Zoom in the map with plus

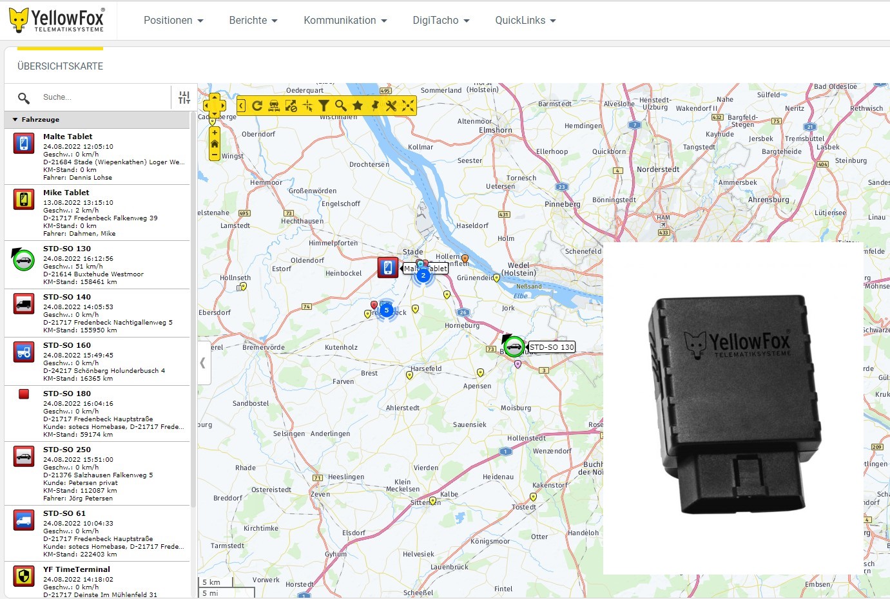[x=215, y=132]
